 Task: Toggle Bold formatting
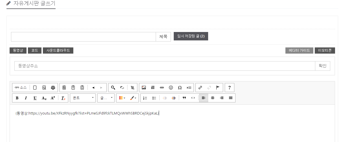tap(17, 98)
